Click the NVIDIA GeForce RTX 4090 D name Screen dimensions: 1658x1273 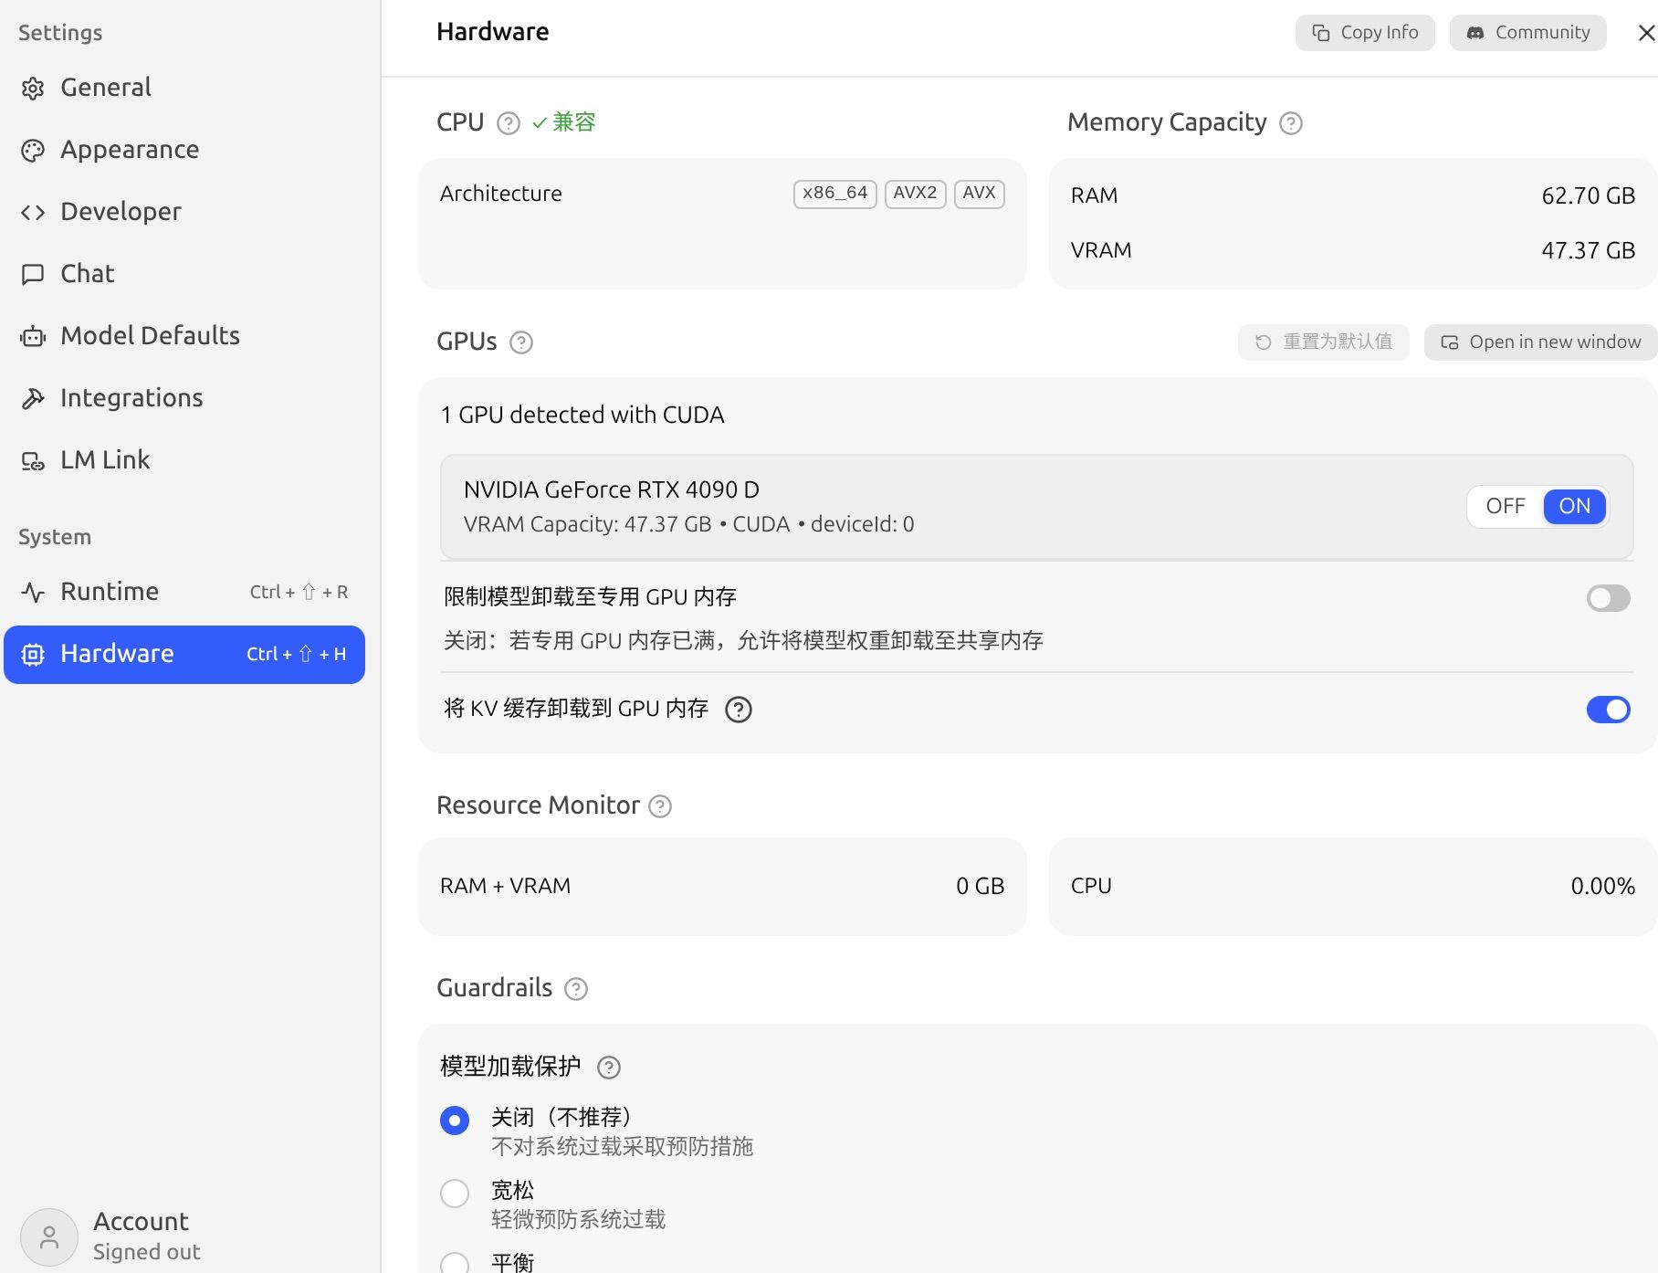612,490
